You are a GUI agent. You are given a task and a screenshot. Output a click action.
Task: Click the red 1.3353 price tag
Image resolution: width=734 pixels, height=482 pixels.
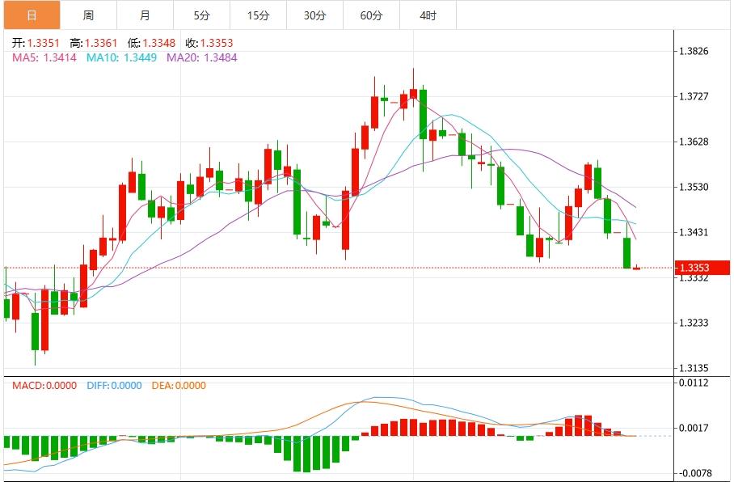click(x=700, y=266)
